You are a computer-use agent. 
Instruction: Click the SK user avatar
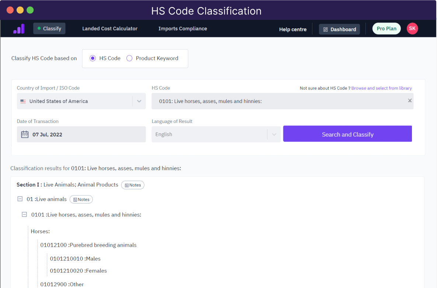tap(412, 28)
